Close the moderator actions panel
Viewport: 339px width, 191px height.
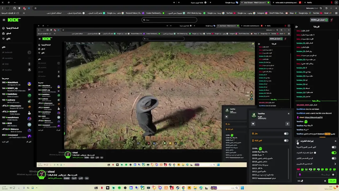(x=336, y=141)
